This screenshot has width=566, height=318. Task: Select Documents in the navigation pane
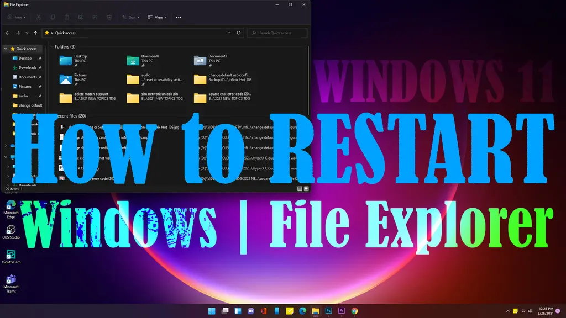click(x=28, y=77)
